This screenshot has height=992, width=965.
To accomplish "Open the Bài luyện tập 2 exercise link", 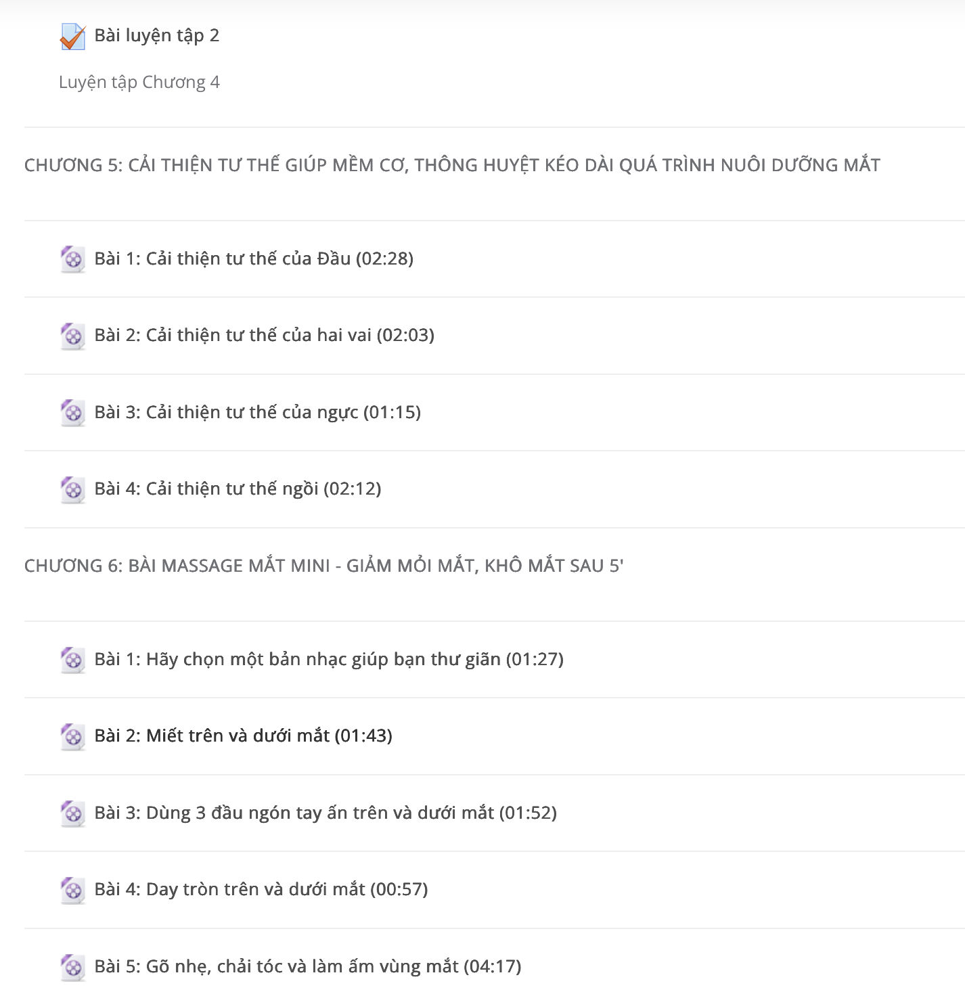I will 157,36.
